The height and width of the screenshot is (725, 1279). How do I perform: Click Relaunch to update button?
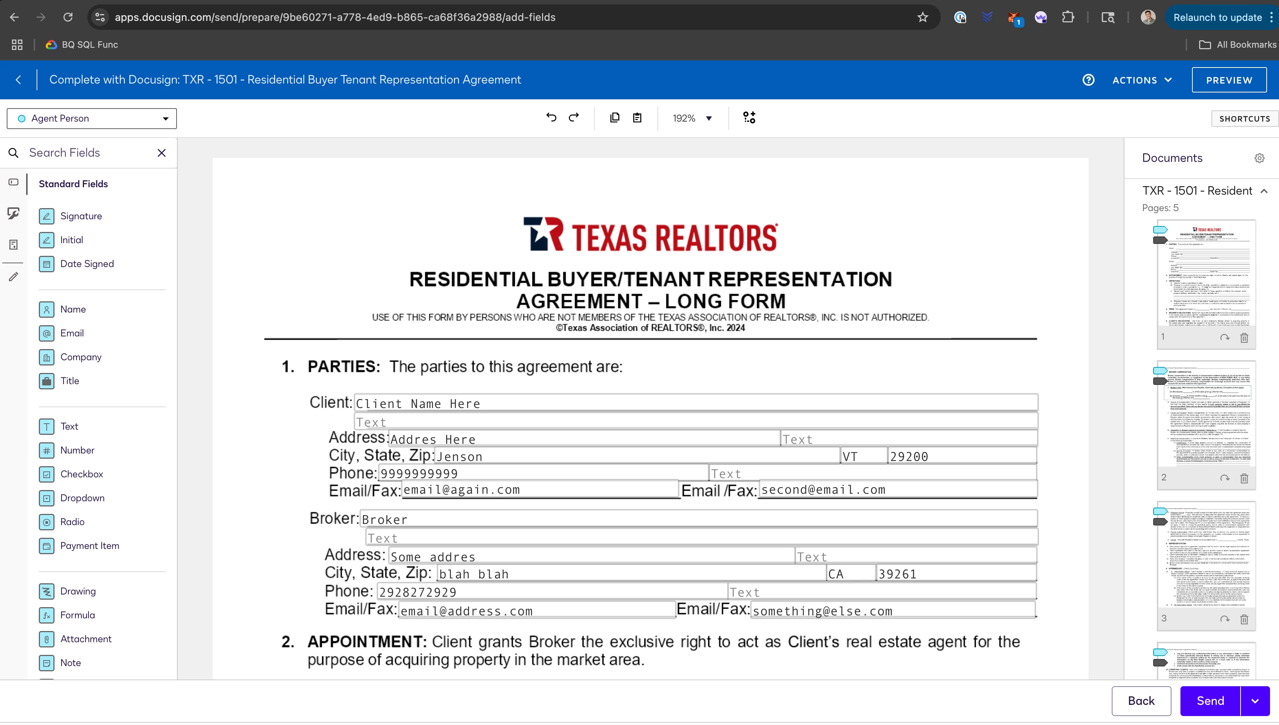click(1217, 18)
